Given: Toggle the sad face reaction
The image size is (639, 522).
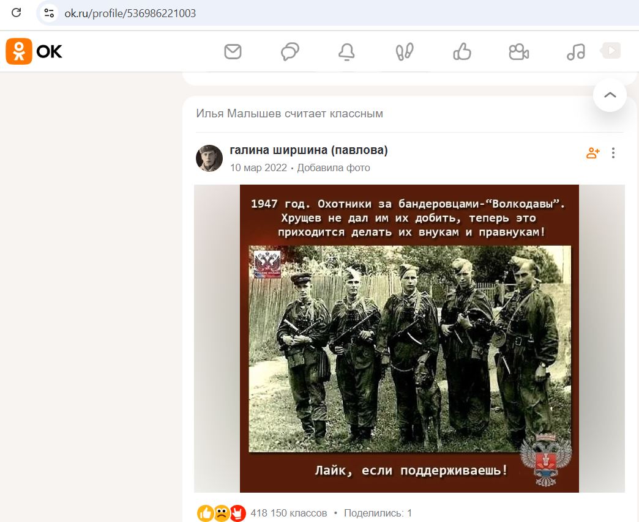Looking at the screenshot, I should tap(220, 513).
